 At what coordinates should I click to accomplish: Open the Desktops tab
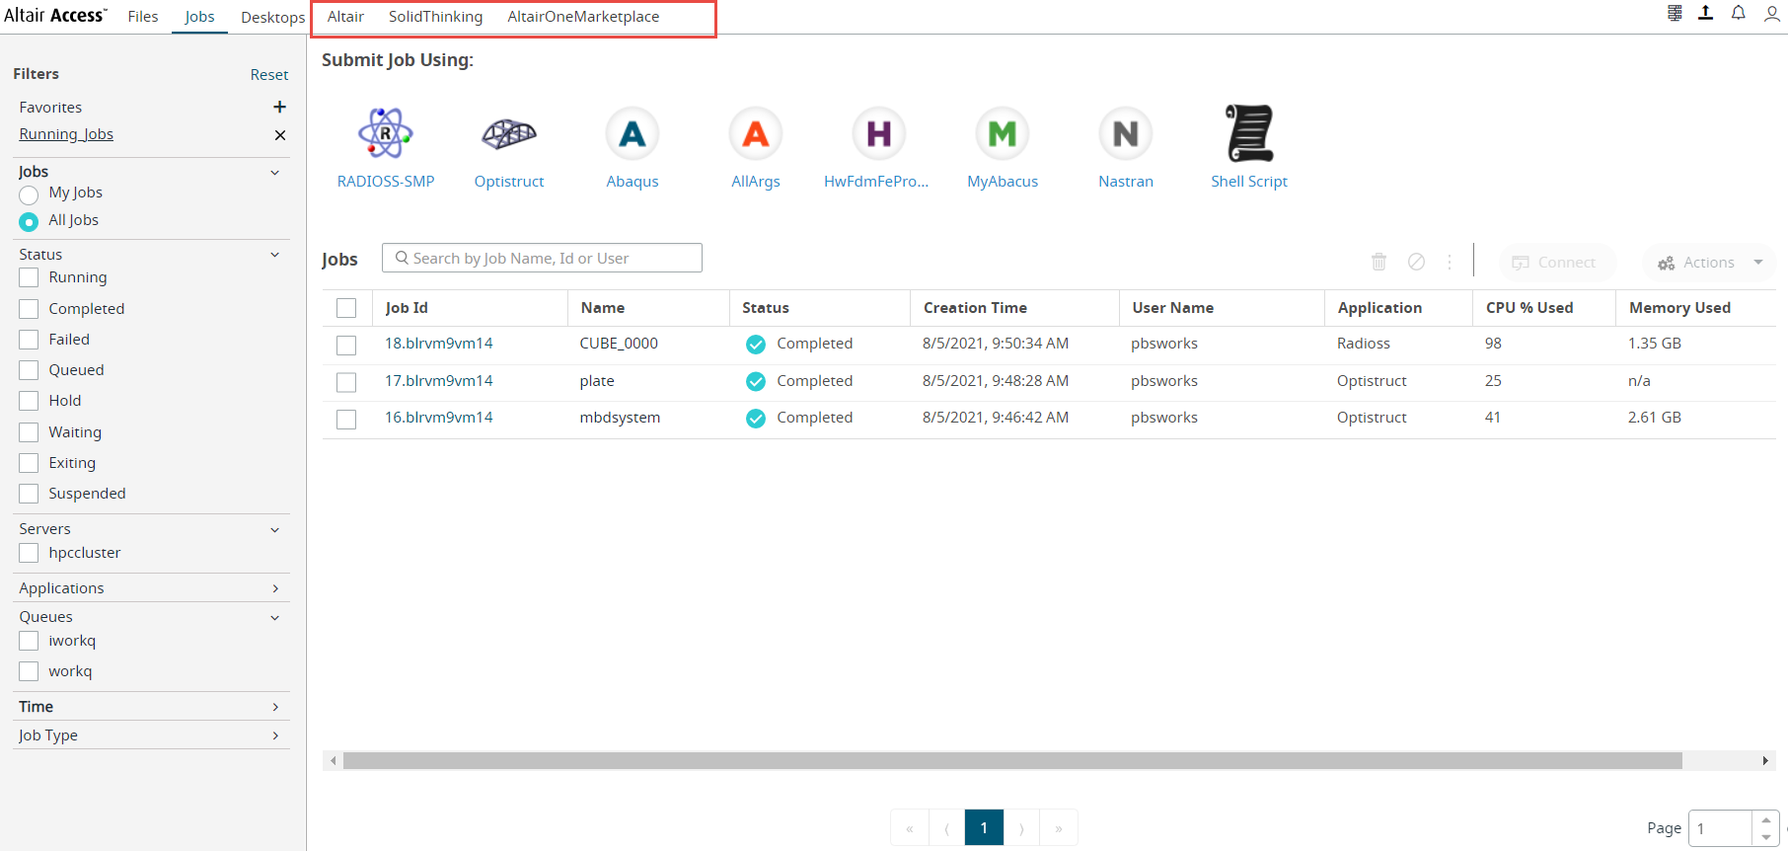[273, 17]
